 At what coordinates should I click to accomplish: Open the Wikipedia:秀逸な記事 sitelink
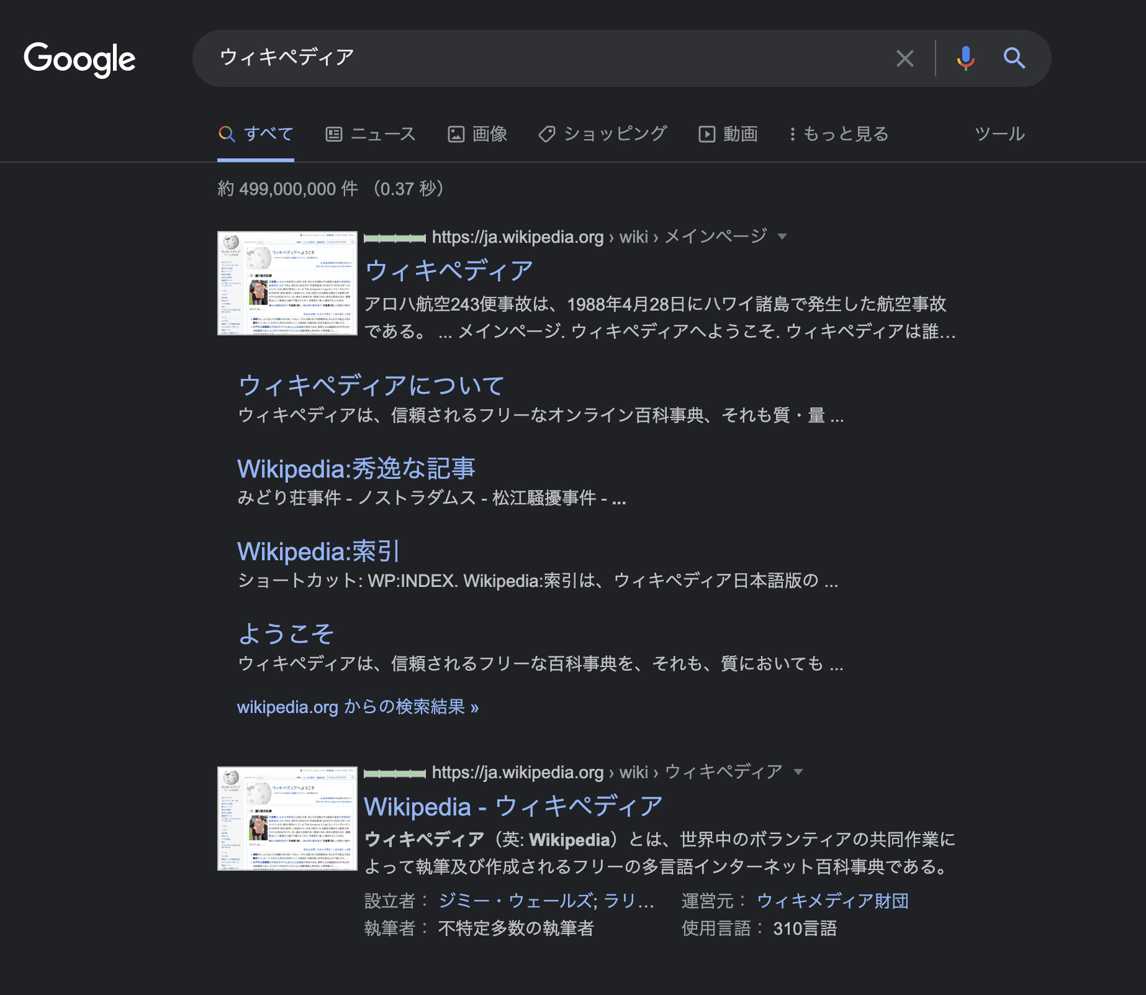click(356, 468)
